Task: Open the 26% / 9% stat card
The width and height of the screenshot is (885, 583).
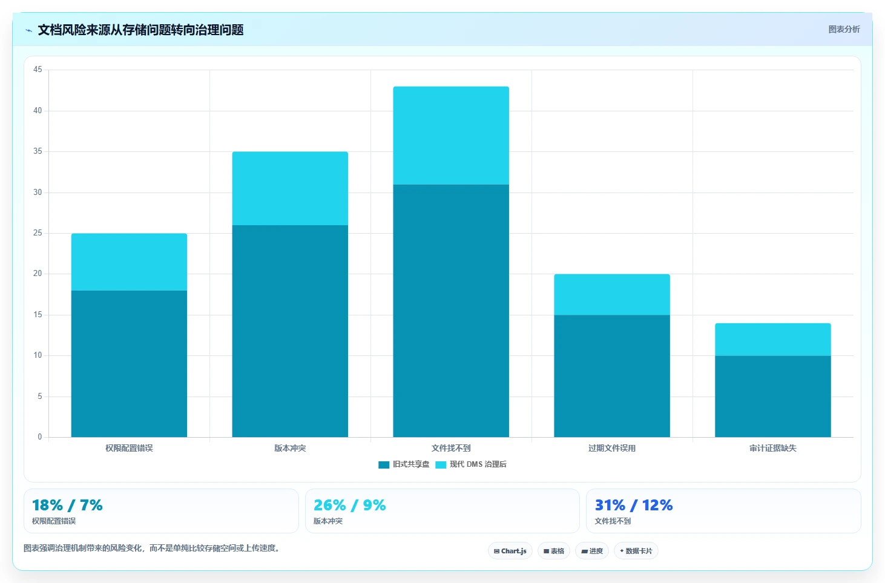Action: click(x=442, y=511)
